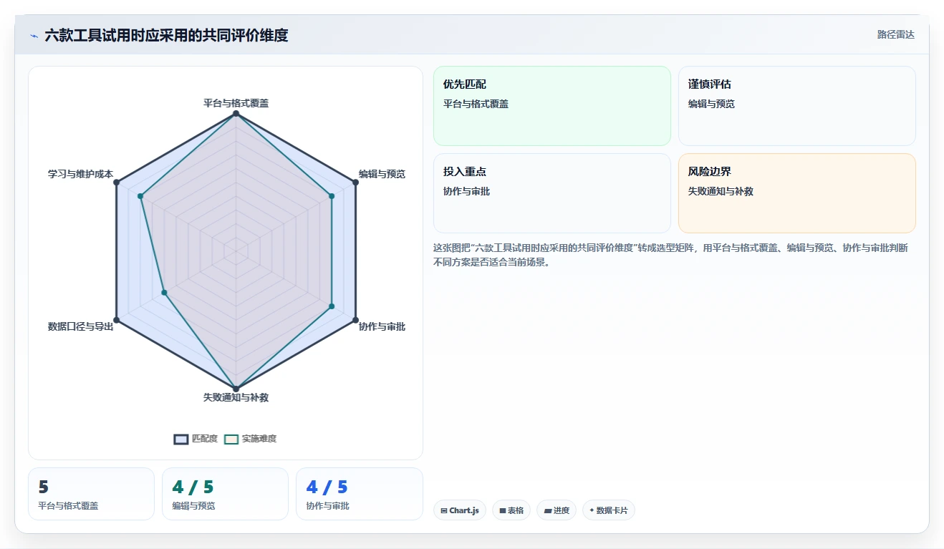Click the 路径雷达 label in the header
The image size is (944, 549).
(895, 34)
